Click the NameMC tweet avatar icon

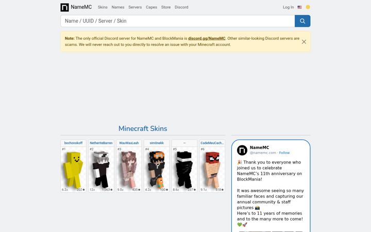[242, 151]
